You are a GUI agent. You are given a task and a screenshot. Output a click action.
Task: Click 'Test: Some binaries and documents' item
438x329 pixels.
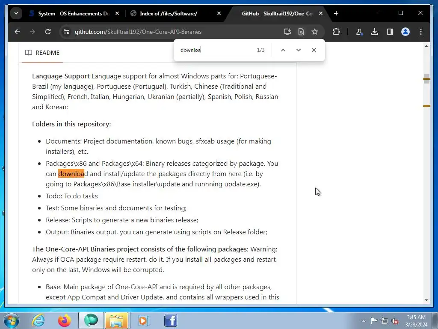tap(116, 208)
